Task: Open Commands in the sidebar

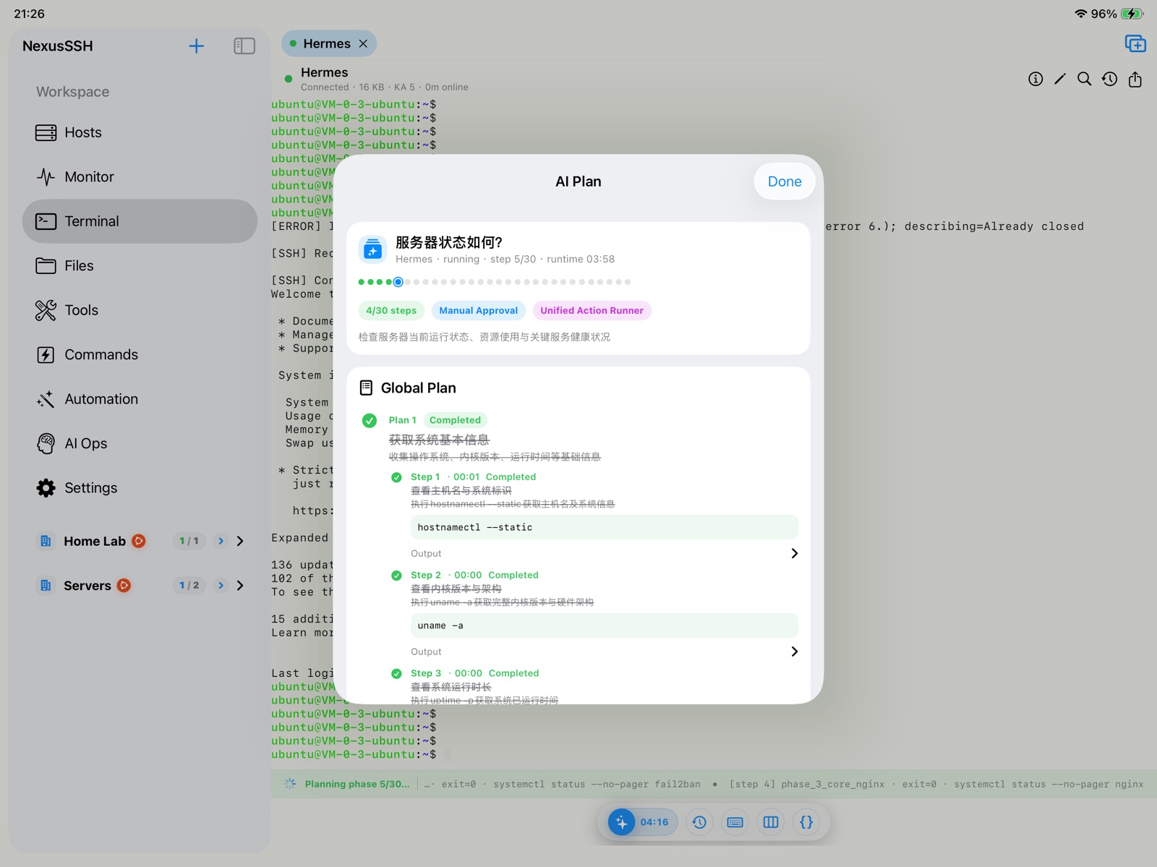Action: [x=140, y=355]
